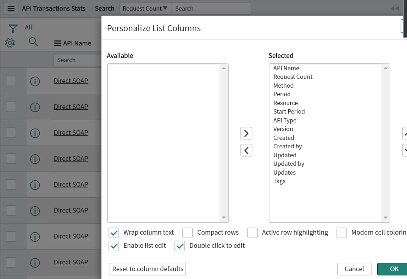Preview first Direct SOAP record info icon
Screen dimensions: 407x279
[x=35, y=81]
